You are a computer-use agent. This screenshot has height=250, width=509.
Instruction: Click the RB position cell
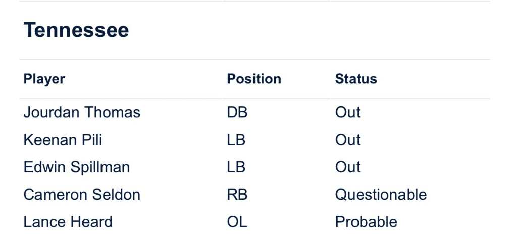(x=237, y=195)
